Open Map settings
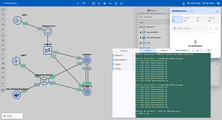Image resolution: width=222 pixels, height=120 pixels. click(208, 3)
